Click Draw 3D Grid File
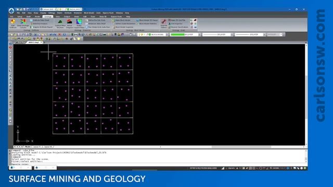Image resolution: width=333 pixels, height=187 pixels. pyautogui.click(x=177, y=20)
